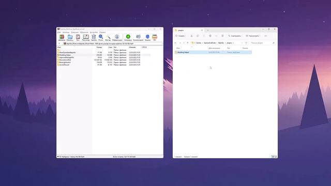Select Modding Helper folder in Explorer
Viewport: 331px width, 186px height.
(x=213, y=52)
